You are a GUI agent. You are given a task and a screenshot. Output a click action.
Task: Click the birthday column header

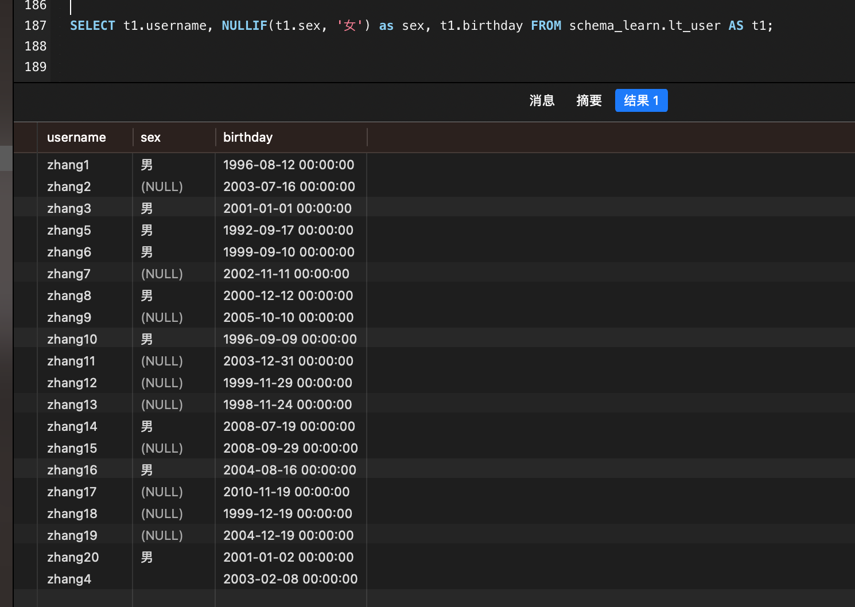248,138
